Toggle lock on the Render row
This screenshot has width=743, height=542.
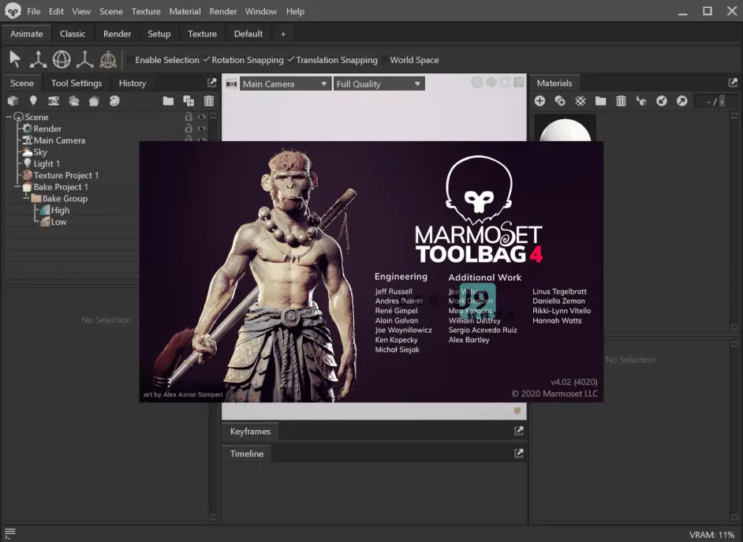coord(189,129)
